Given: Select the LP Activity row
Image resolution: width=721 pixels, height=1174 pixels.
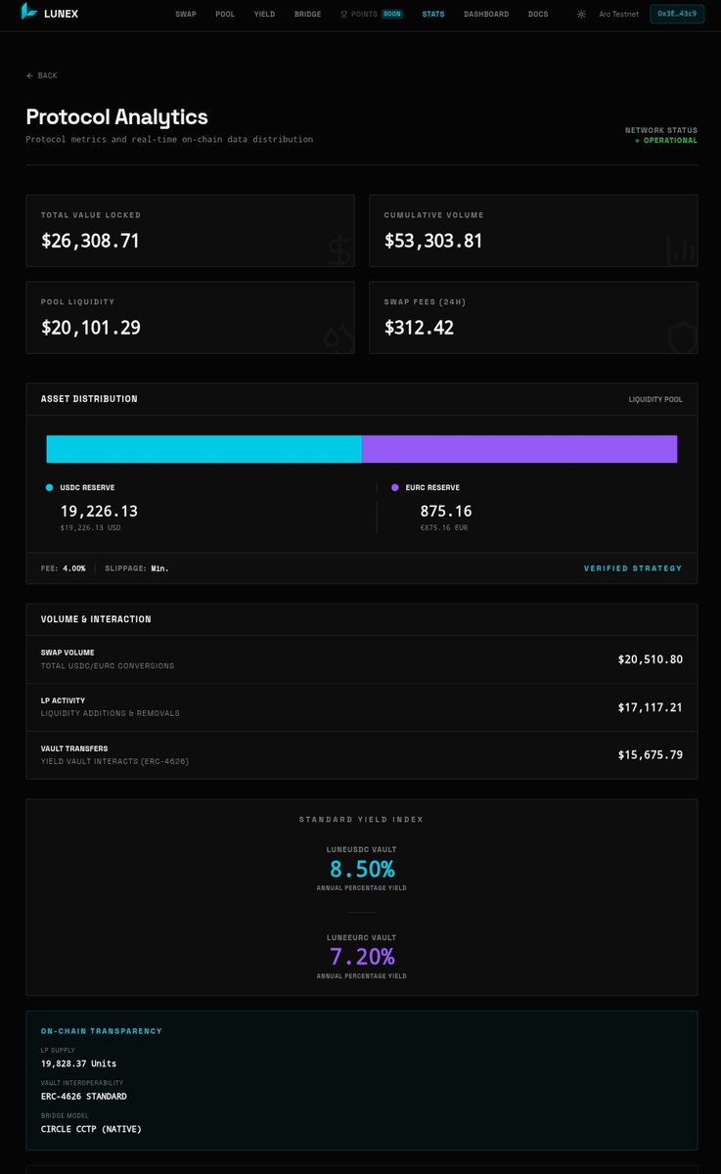Looking at the screenshot, I should point(362,707).
